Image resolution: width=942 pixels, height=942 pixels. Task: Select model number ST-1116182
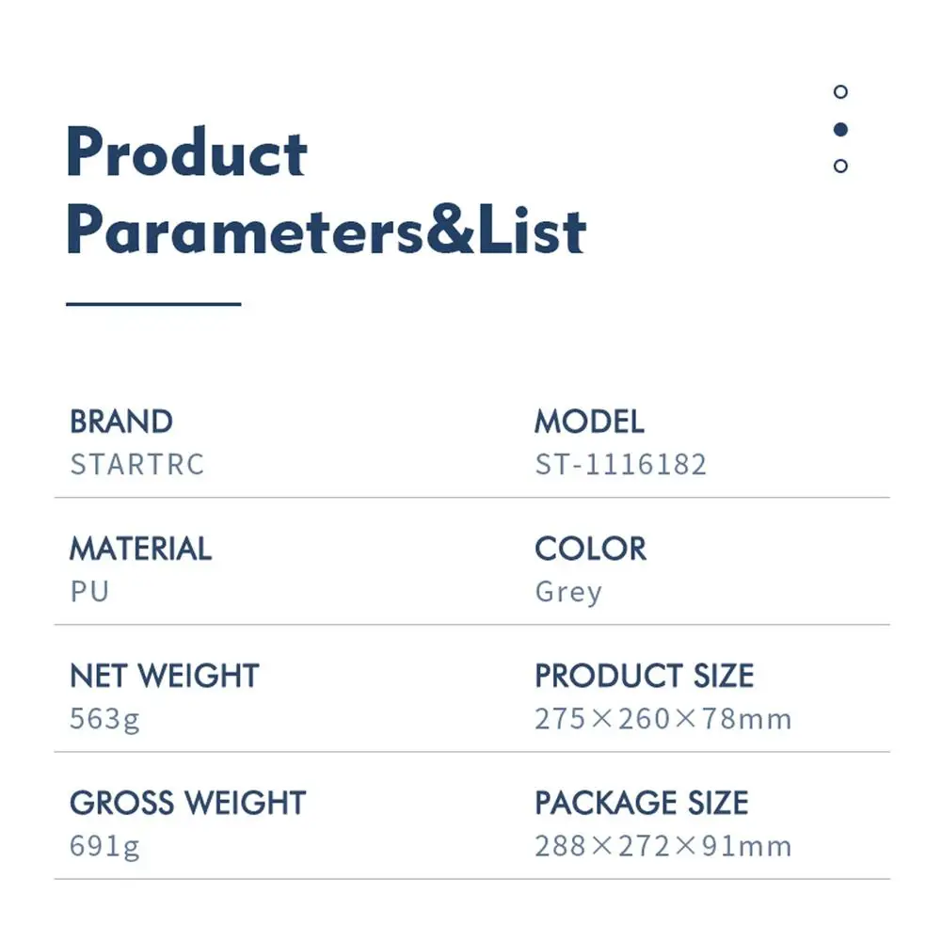point(620,464)
